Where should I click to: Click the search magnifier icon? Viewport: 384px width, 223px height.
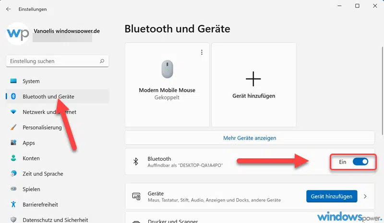point(102,61)
